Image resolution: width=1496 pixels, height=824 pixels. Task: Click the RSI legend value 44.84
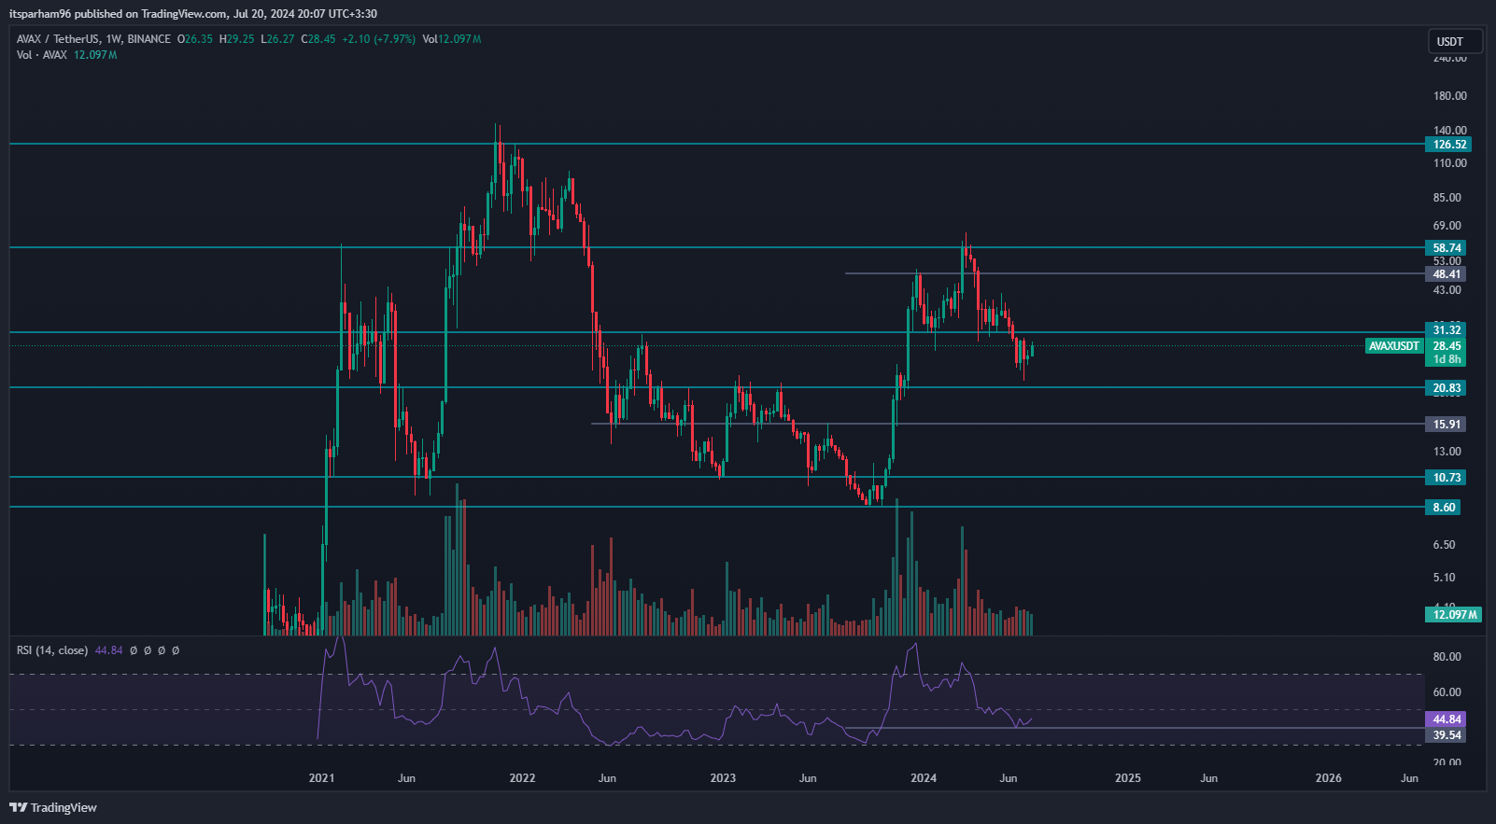pos(109,650)
